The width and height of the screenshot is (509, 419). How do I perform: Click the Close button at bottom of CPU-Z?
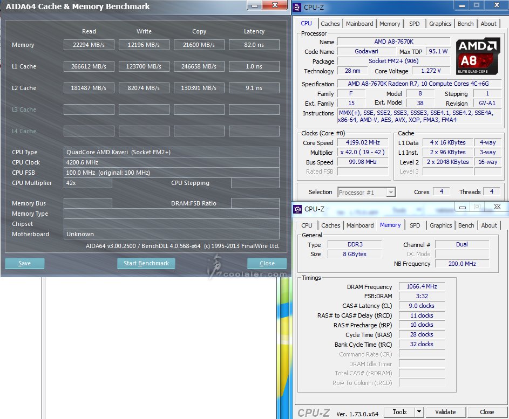tap(487, 412)
